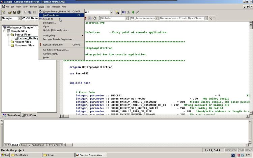This screenshot has width=253, height=158.
Task: Open the File menu
Action: coord(7,7)
